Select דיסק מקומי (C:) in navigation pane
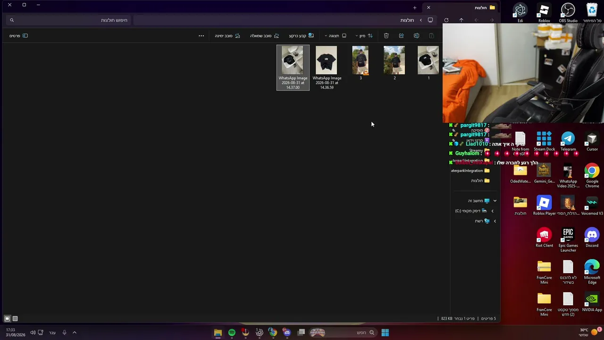This screenshot has height=340, width=604. (471, 211)
